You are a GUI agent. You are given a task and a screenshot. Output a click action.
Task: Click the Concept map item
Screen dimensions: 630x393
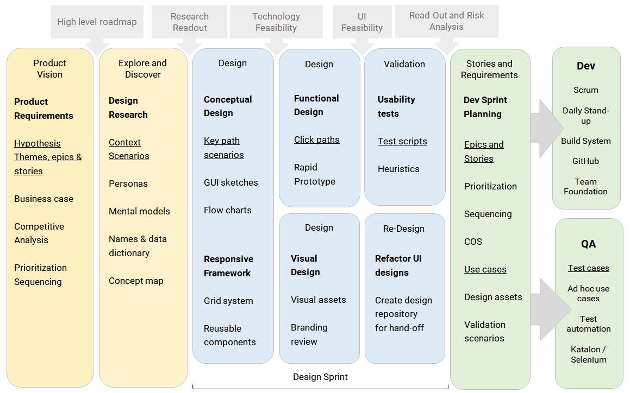point(136,281)
